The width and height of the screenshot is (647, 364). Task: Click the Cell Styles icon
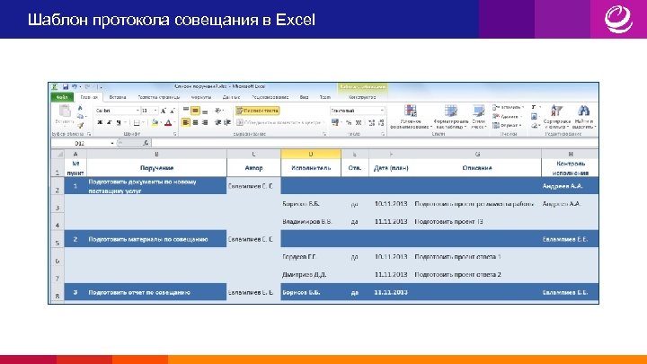pos(478,111)
